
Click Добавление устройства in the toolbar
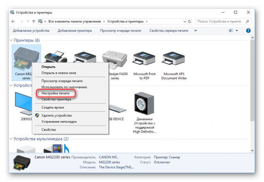[x=31, y=31]
